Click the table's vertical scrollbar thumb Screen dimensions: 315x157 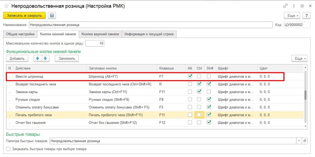click(x=305, y=95)
